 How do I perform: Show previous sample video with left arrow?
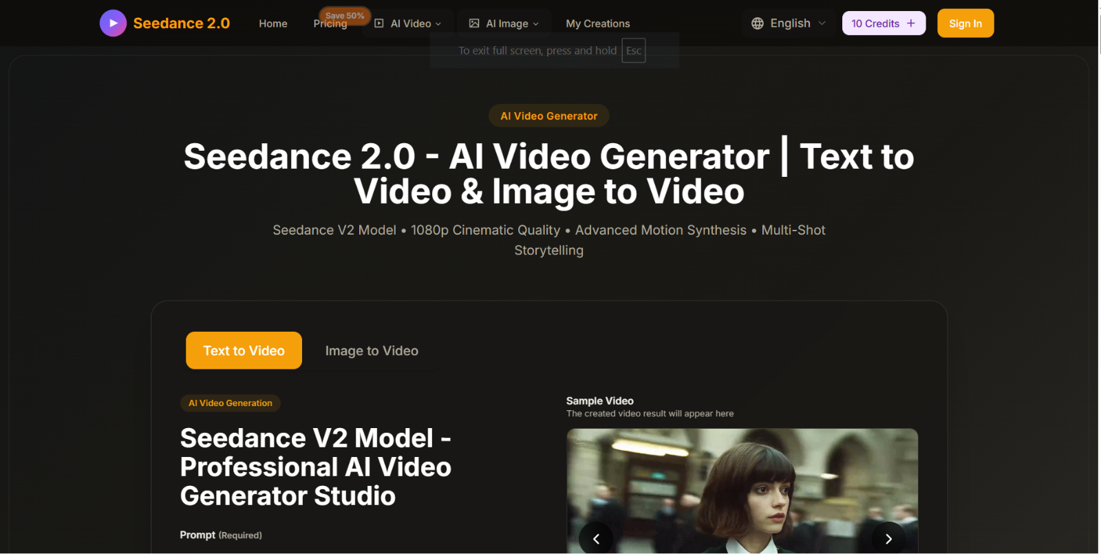click(596, 539)
